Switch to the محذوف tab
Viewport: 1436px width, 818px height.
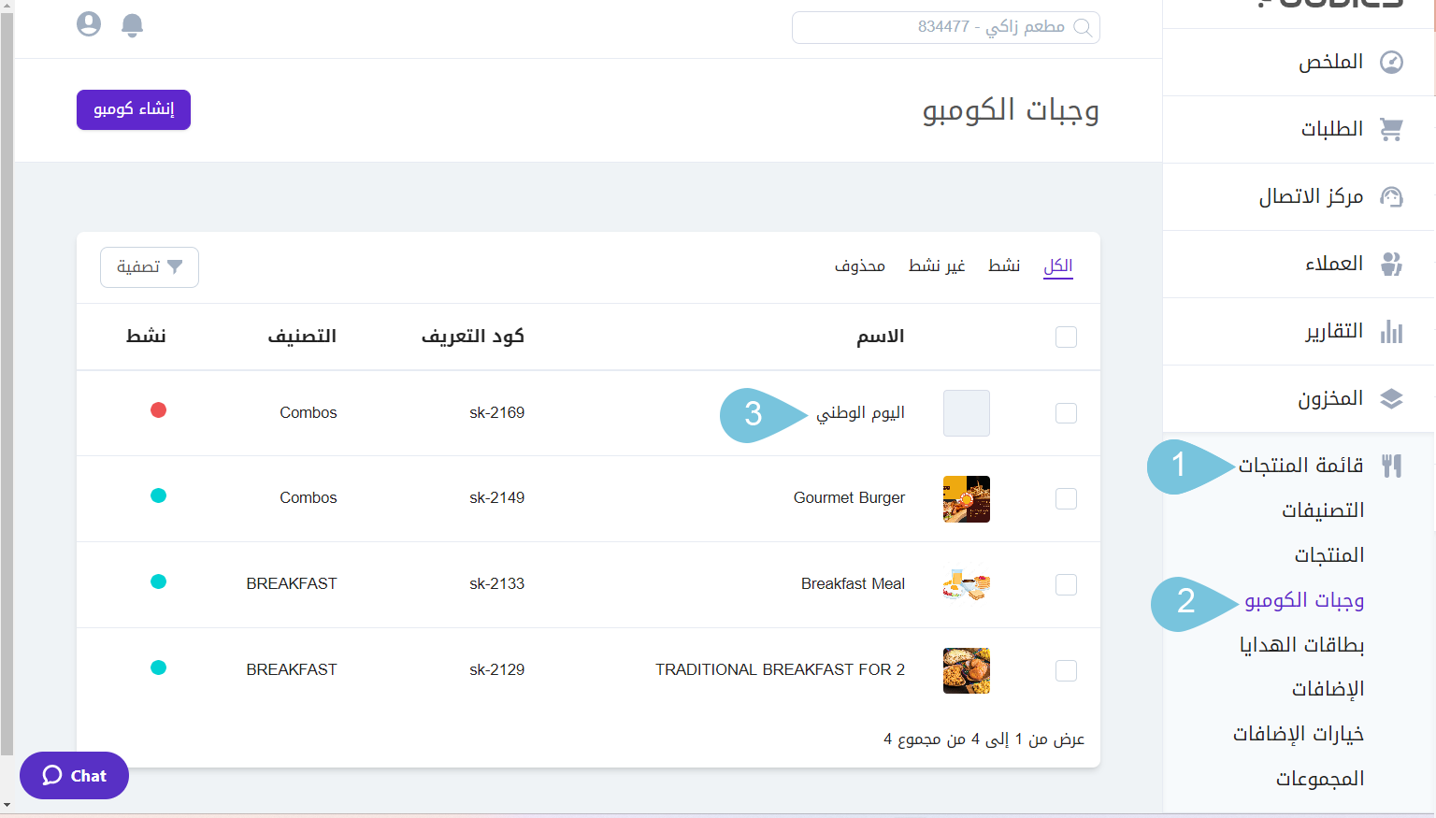(x=859, y=266)
